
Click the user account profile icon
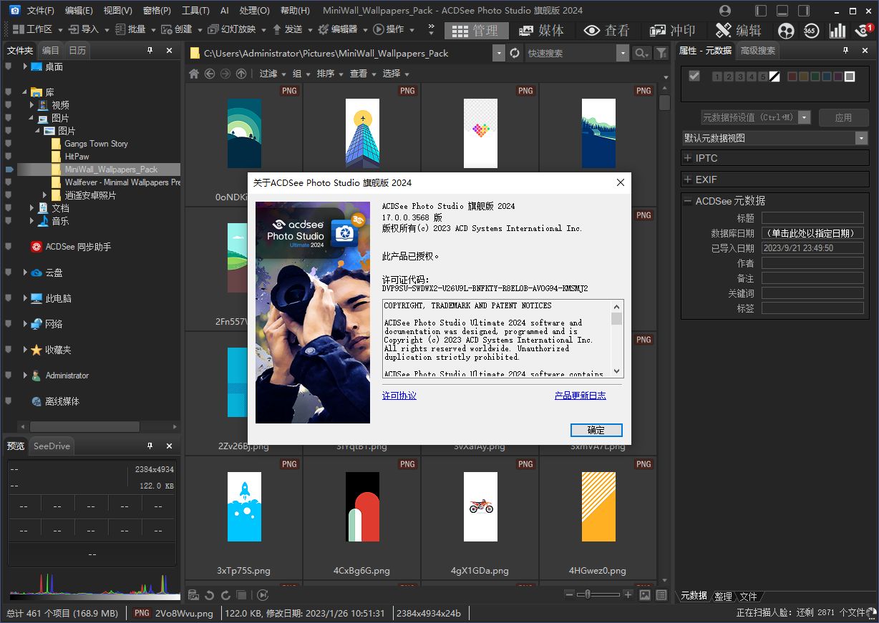coord(725,11)
